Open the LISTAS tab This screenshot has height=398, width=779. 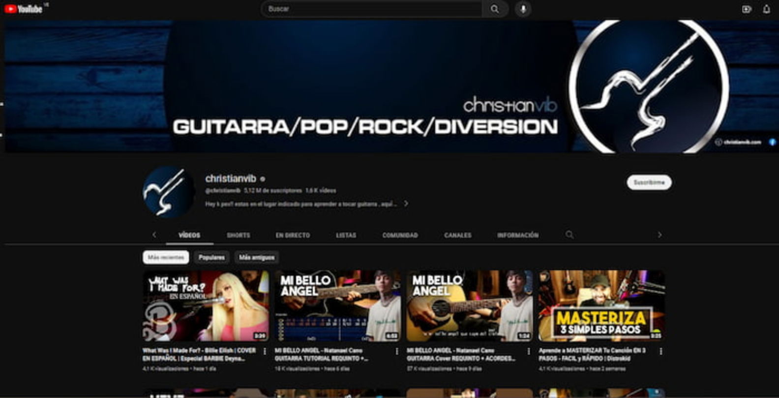pos(346,235)
